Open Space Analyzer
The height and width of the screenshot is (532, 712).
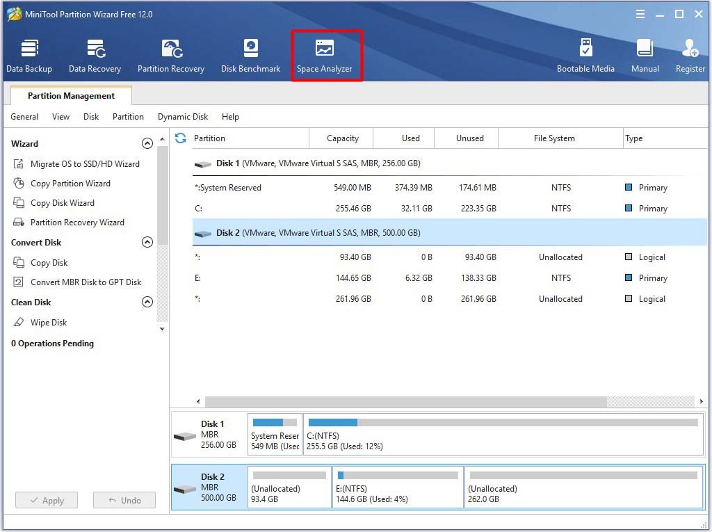[x=324, y=56]
